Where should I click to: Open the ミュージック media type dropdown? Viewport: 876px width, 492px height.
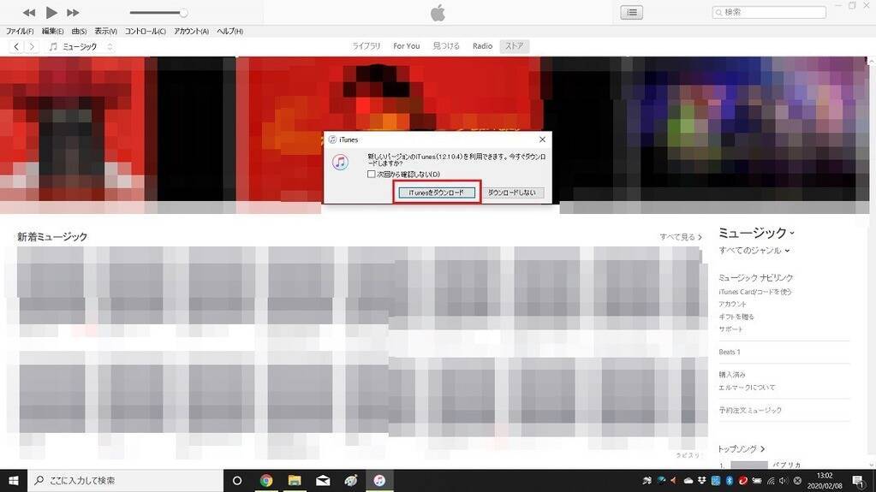81,46
